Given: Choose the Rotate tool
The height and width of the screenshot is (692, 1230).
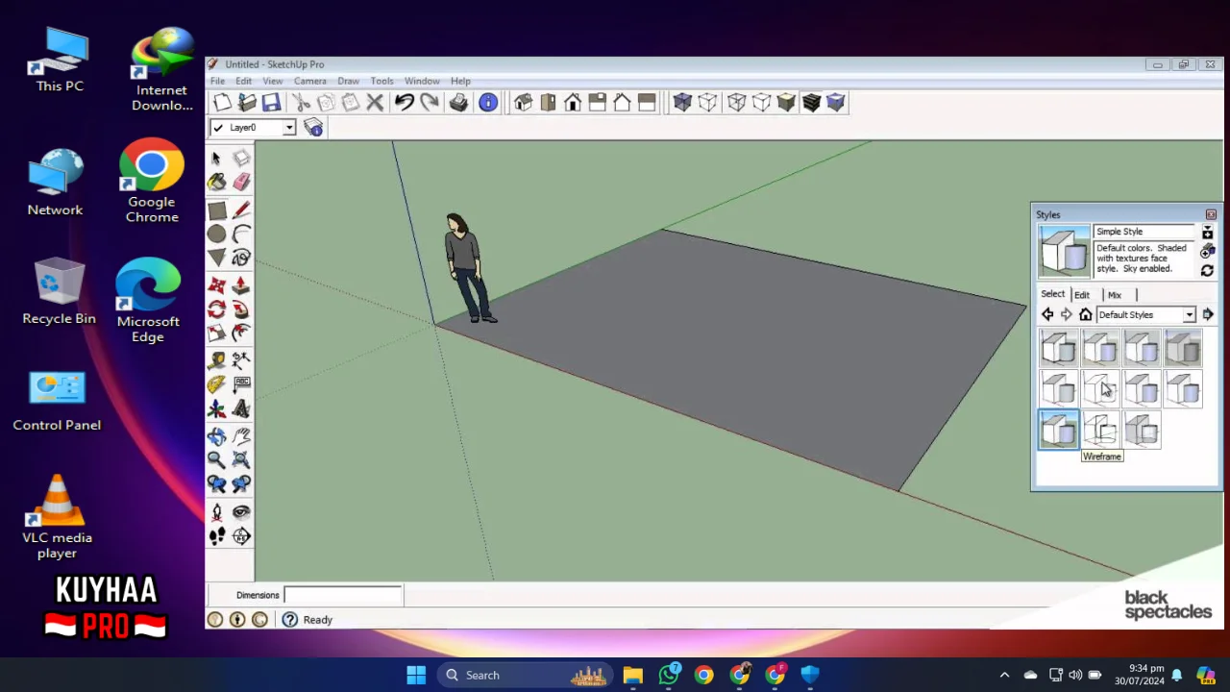Looking at the screenshot, I should click(216, 309).
